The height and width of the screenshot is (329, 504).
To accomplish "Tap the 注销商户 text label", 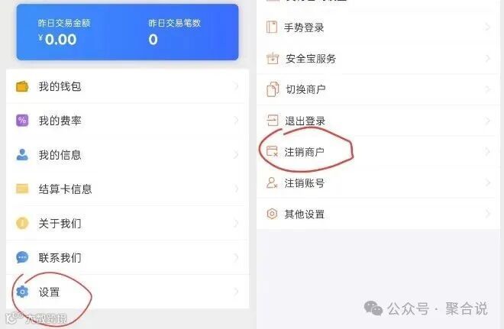I will pos(304,152).
